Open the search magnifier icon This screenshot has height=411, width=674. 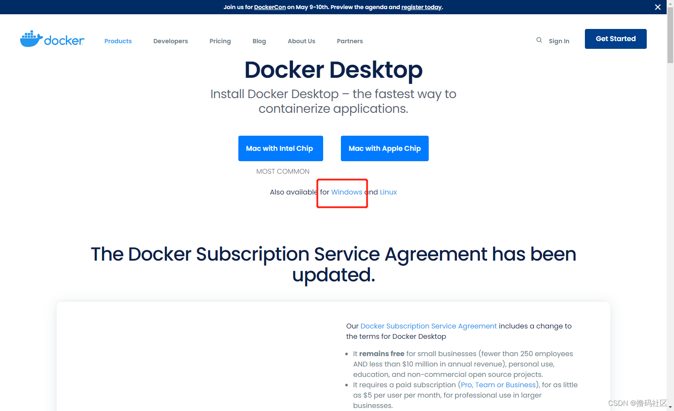tap(539, 40)
